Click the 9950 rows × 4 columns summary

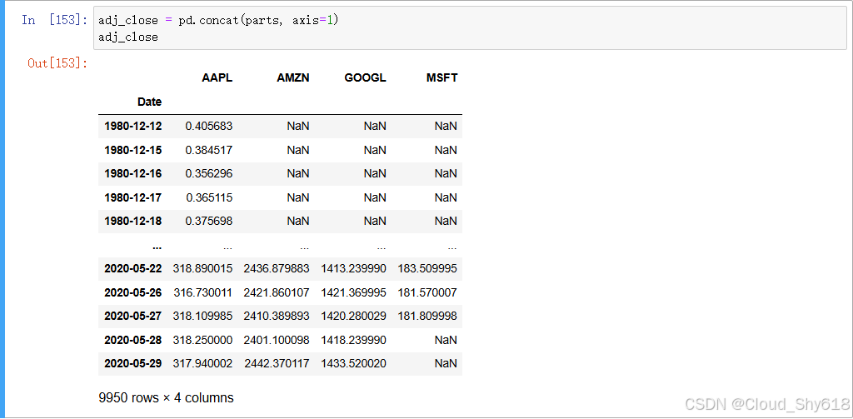pos(167,398)
